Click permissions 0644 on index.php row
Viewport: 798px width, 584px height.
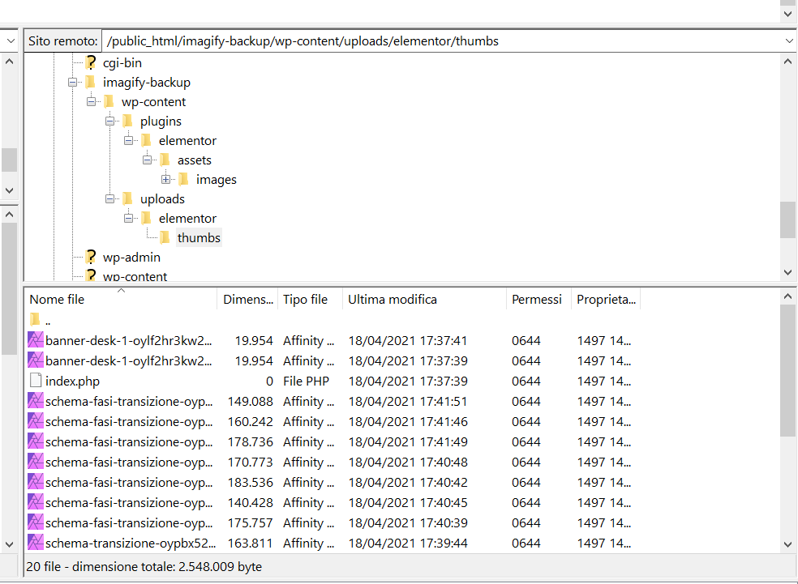(x=526, y=382)
